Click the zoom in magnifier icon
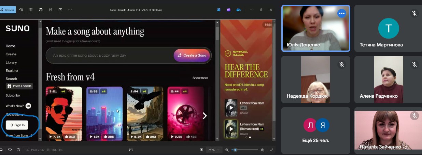The width and height of the screenshot is (422, 155). pos(263,150)
